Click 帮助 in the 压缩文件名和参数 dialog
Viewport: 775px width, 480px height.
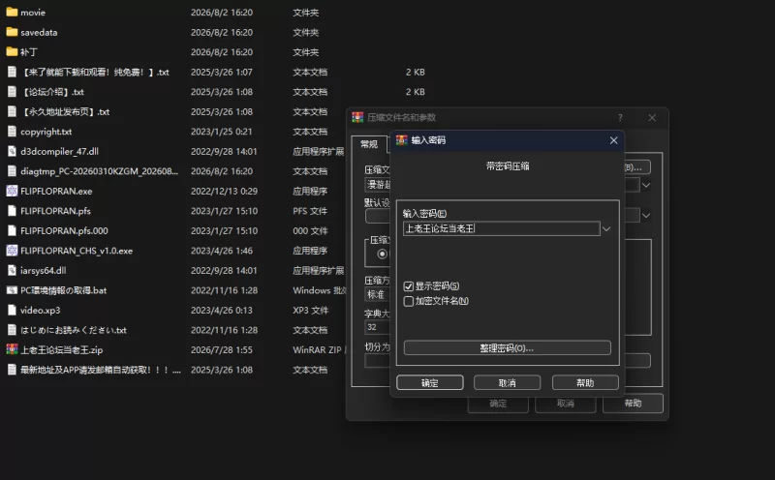pos(634,403)
